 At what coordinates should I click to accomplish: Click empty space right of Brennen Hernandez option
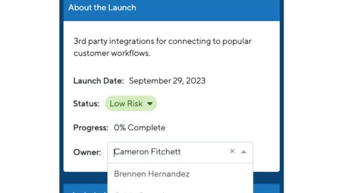click(x=221, y=174)
